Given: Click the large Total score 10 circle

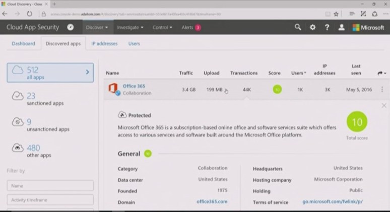Looking at the screenshot, I should 357,122.
